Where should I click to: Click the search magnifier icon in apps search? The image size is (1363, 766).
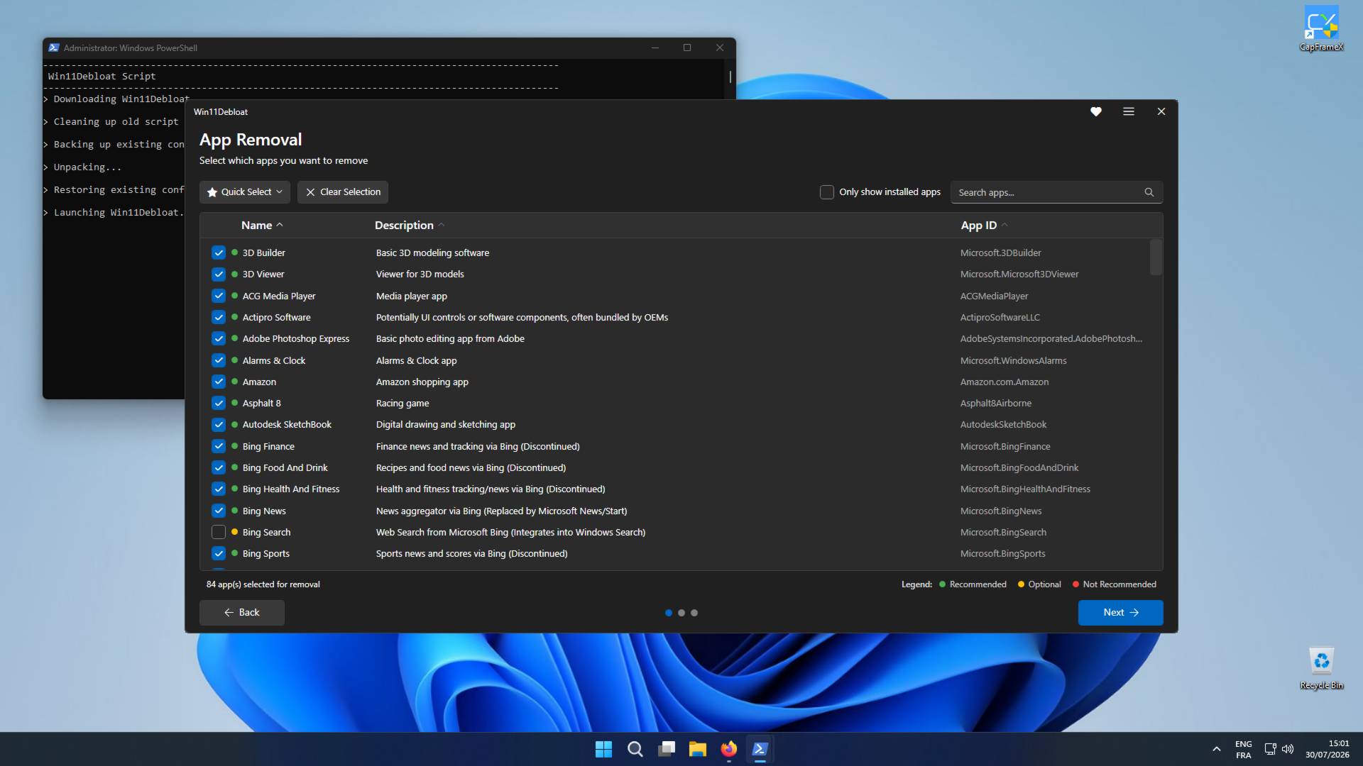(1149, 192)
